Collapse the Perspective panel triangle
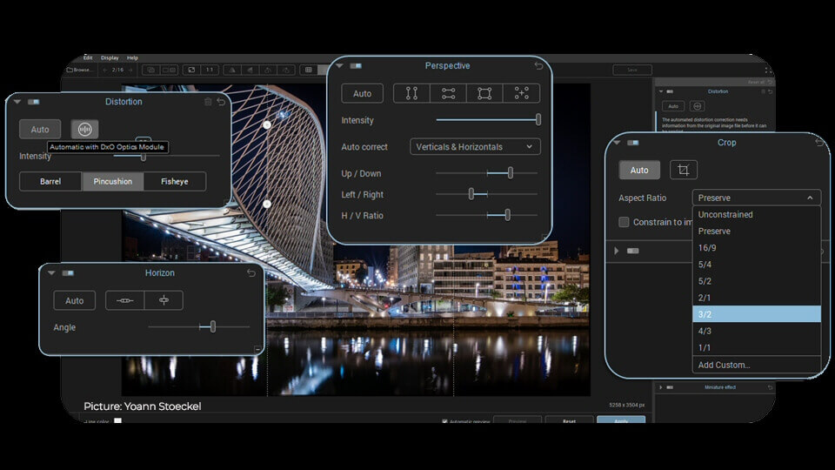Image resolution: width=835 pixels, height=470 pixels. 340,65
